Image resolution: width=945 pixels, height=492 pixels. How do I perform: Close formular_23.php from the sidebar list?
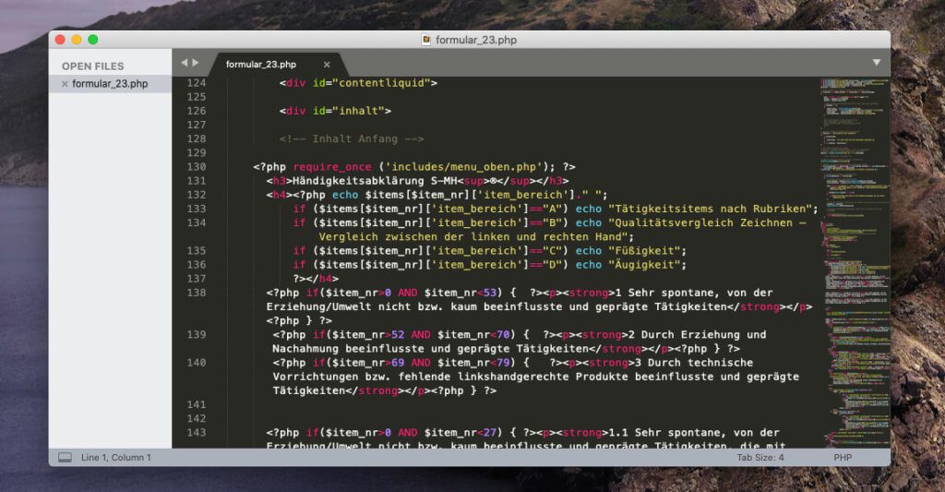(65, 84)
